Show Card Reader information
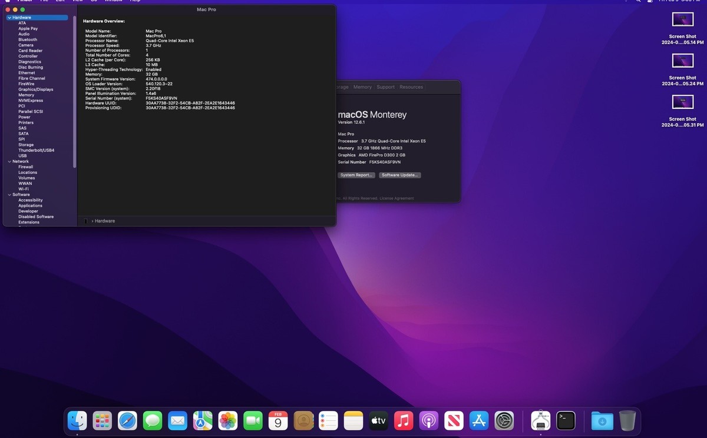Viewport: 707px width, 438px height. pyautogui.click(x=30, y=51)
